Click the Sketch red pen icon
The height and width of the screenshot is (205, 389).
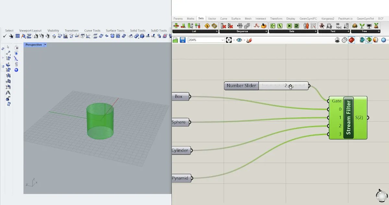pos(249,40)
